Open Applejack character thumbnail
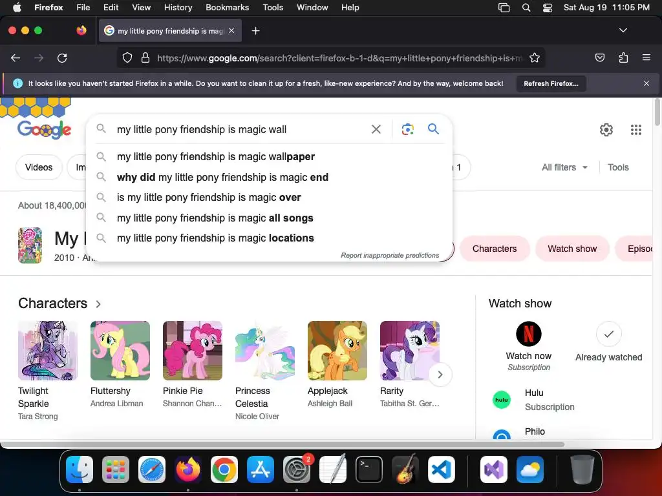The image size is (662, 496). pyautogui.click(x=337, y=351)
